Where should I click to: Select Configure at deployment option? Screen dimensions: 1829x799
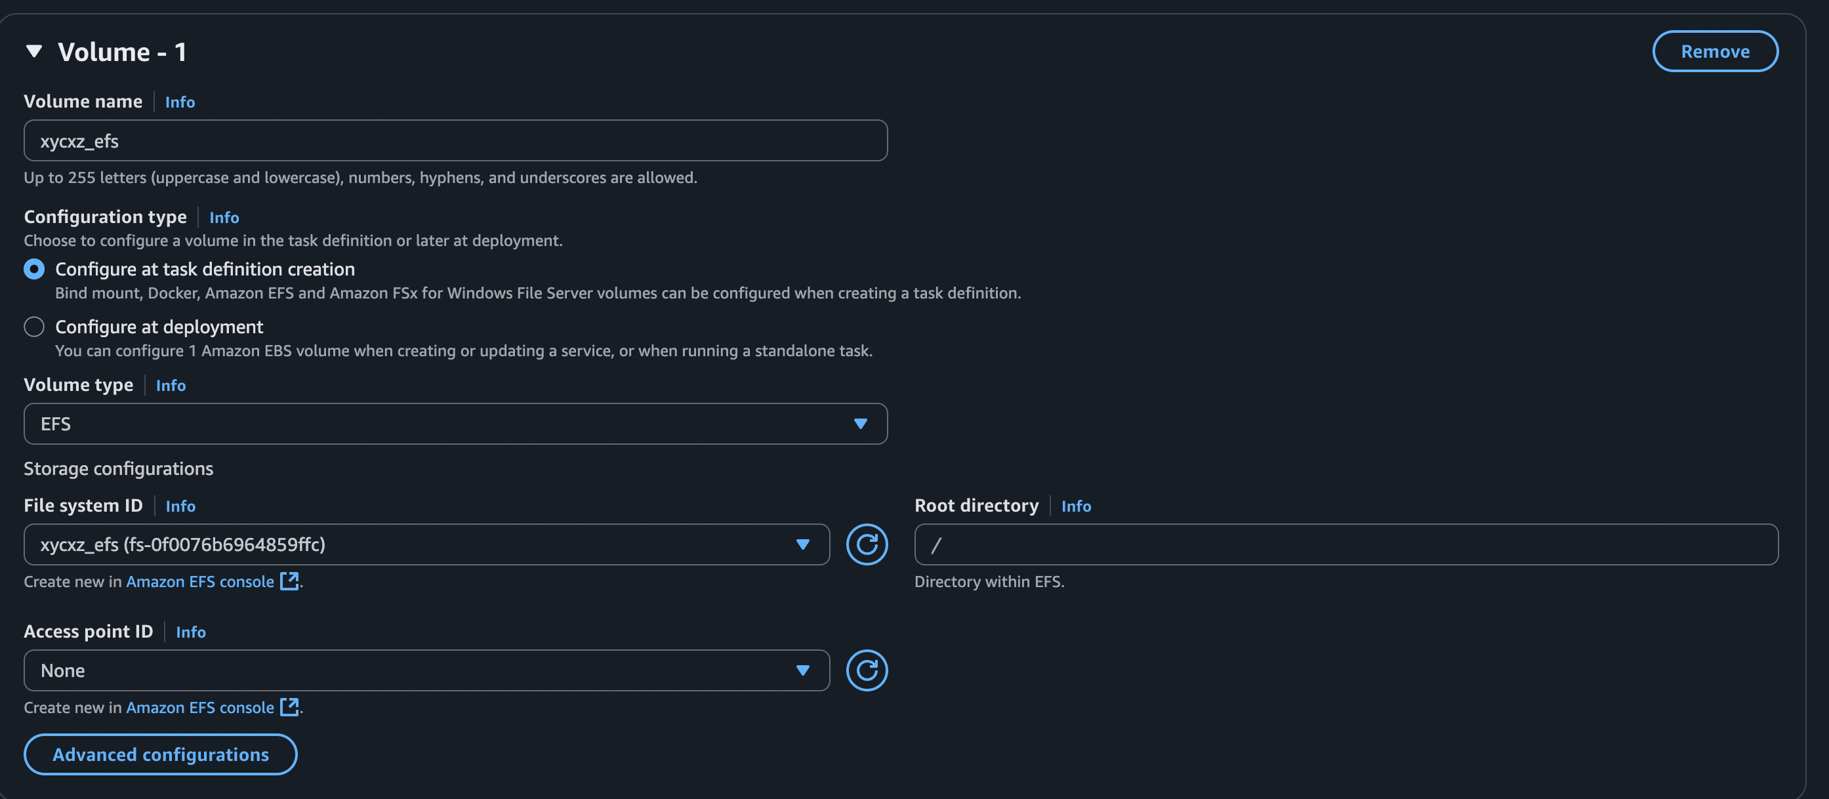click(x=34, y=327)
